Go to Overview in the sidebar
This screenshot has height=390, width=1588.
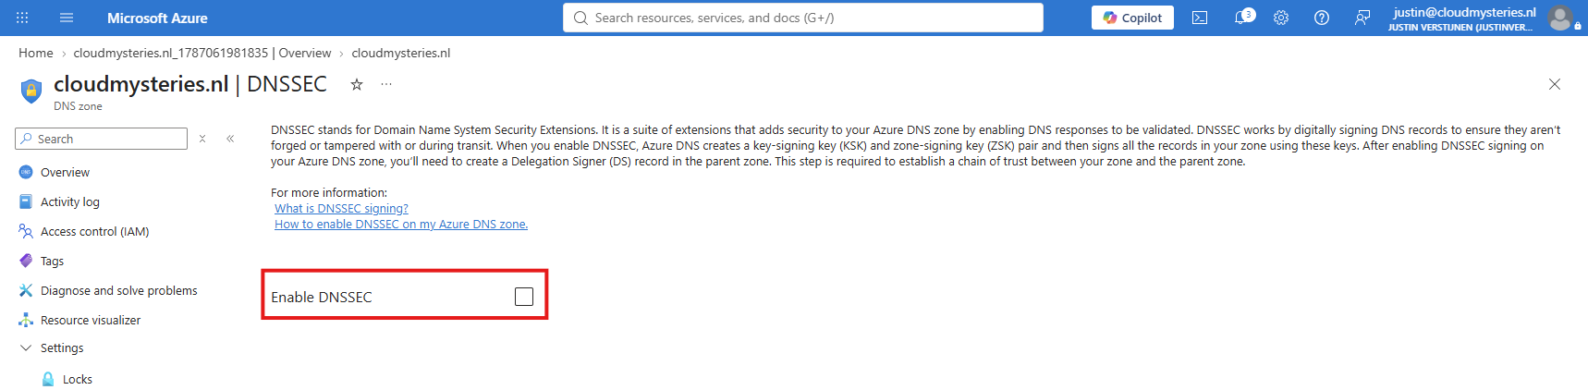[x=65, y=172]
